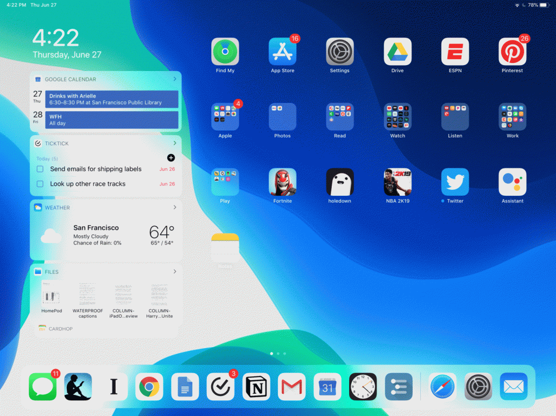Open Google Drive
This screenshot has width=556, height=416.
(x=397, y=49)
